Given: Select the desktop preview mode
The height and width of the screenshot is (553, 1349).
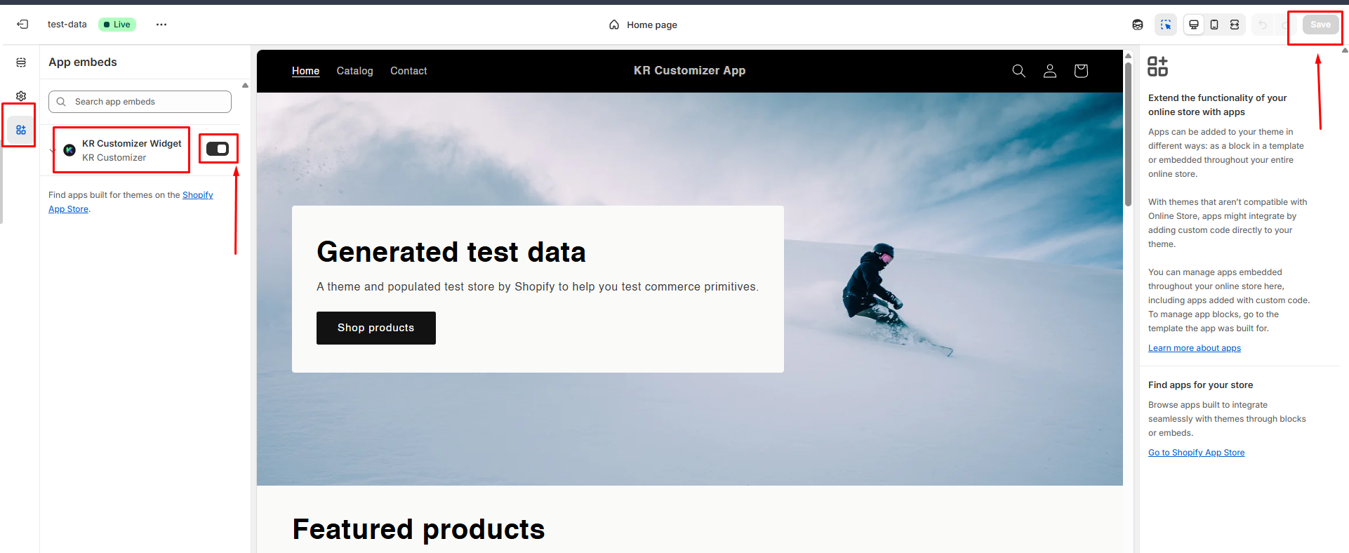Looking at the screenshot, I should pyautogui.click(x=1193, y=25).
